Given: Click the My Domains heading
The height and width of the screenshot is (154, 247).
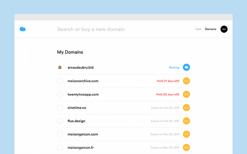Looking at the screenshot, I should pyautogui.click(x=70, y=52).
